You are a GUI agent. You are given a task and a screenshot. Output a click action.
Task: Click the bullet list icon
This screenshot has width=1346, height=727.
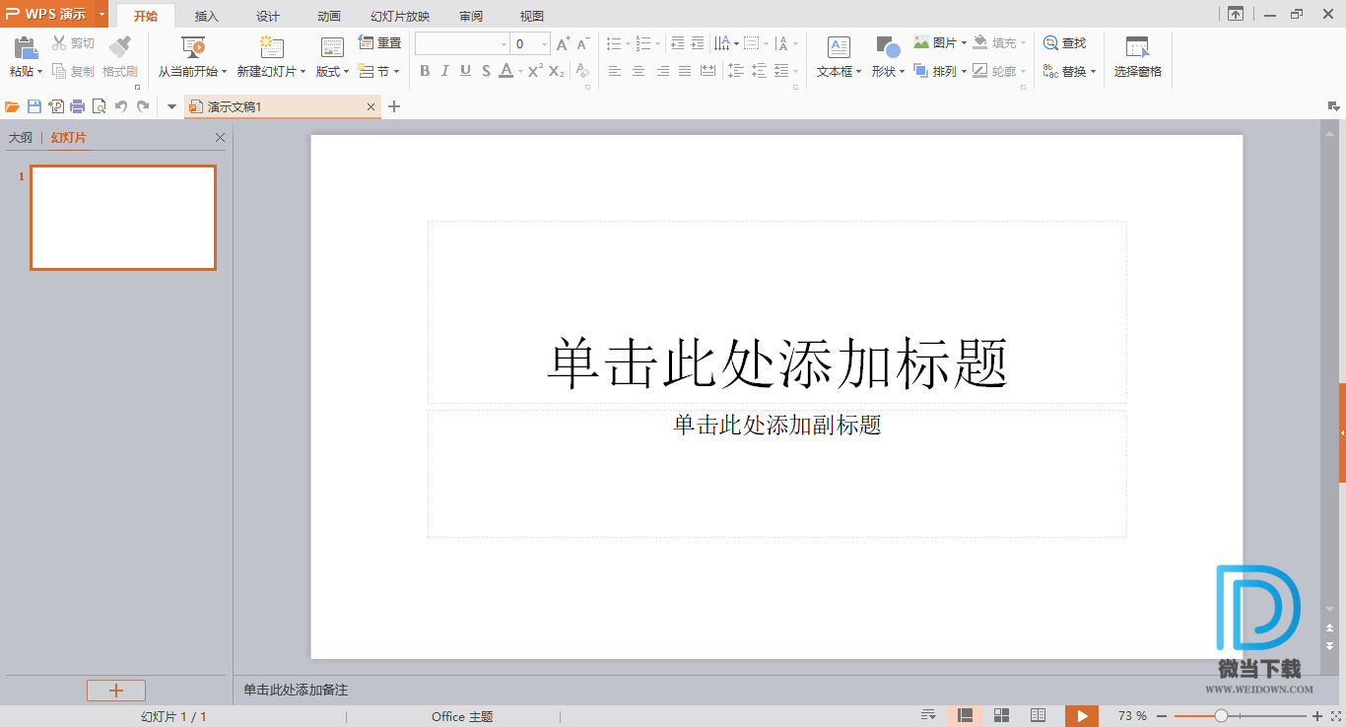(614, 43)
